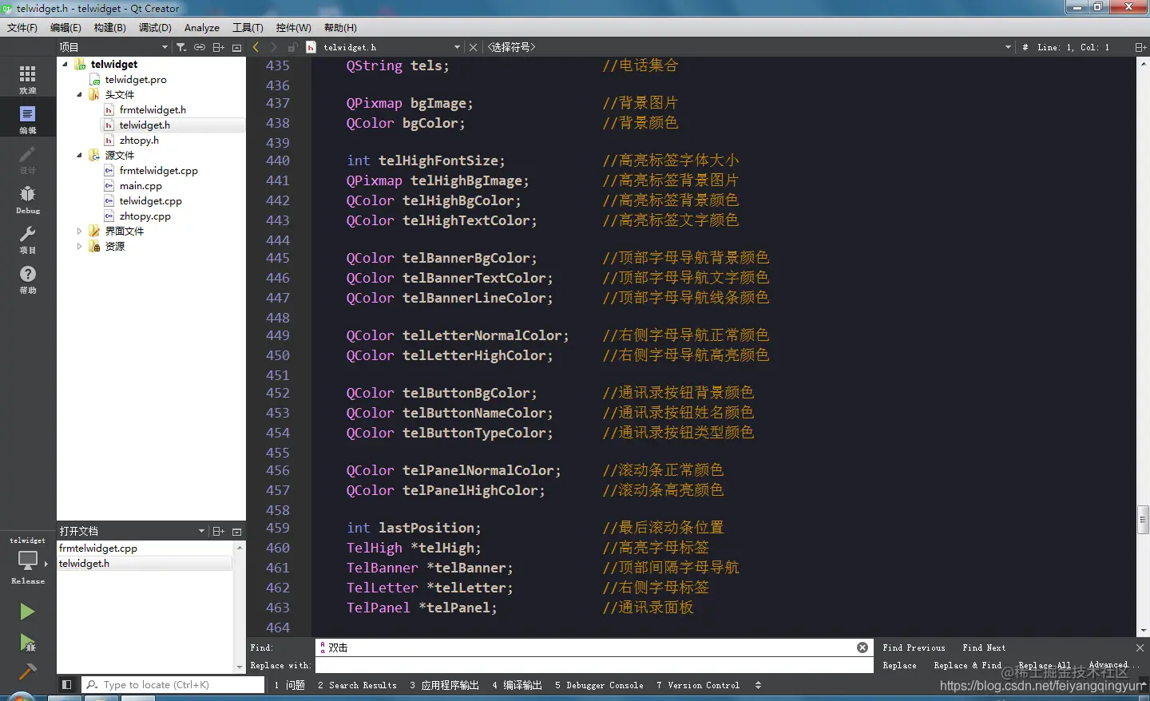Split the Open Documents panel
Viewport: 1150px width, 701px height.
point(218,531)
